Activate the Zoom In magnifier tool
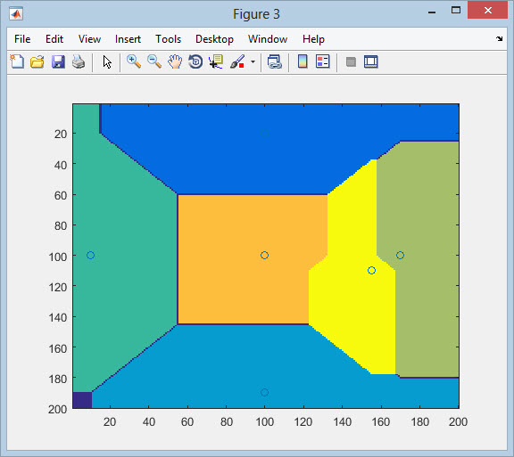Image resolution: width=514 pixels, height=457 pixels. tap(134, 61)
